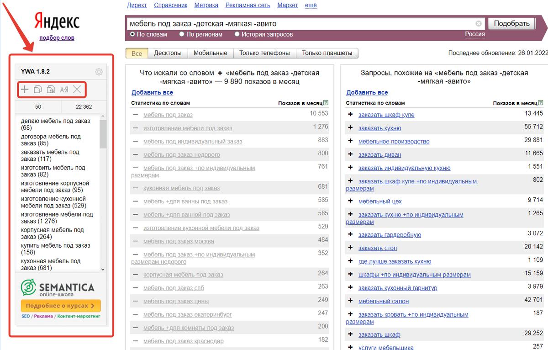Open "Маркет" in the top menu

pyautogui.click(x=288, y=5)
